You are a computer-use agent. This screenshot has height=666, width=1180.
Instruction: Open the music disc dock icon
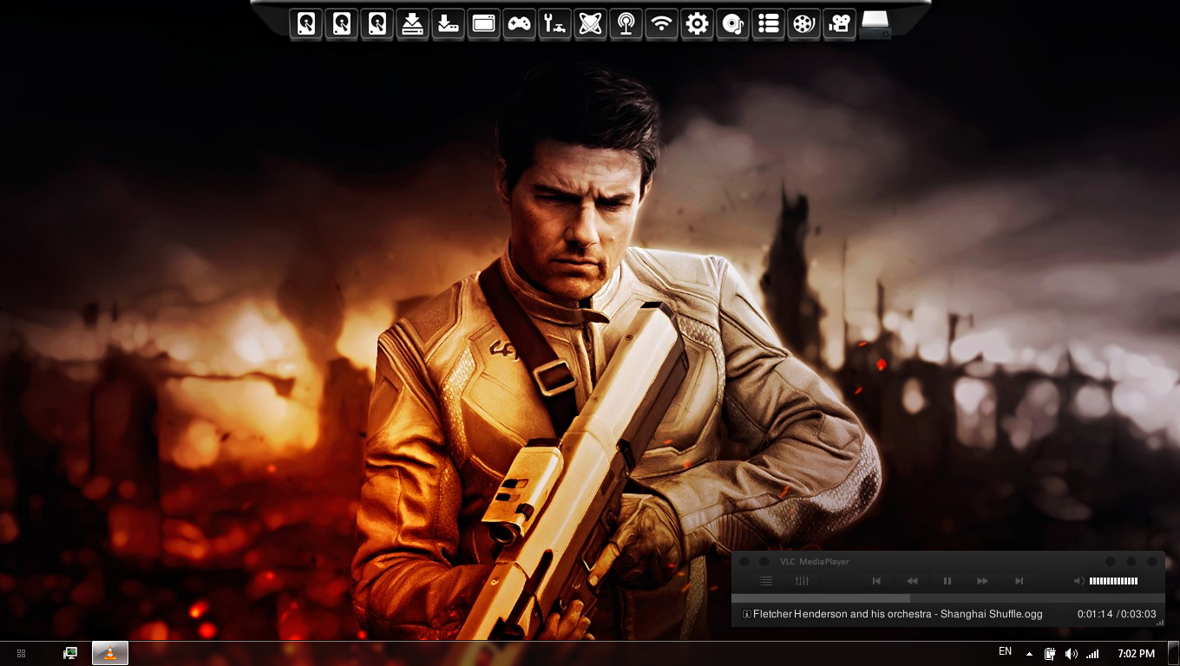click(732, 23)
